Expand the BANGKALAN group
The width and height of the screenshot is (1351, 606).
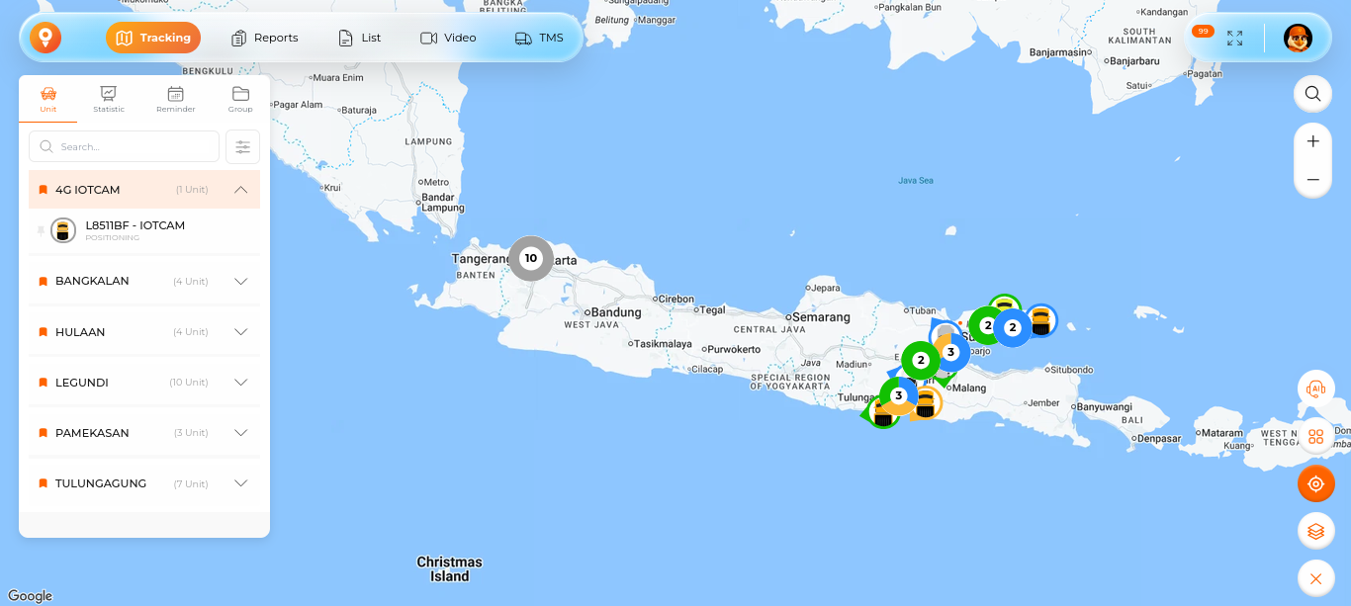pyautogui.click(x=240, y=281)
